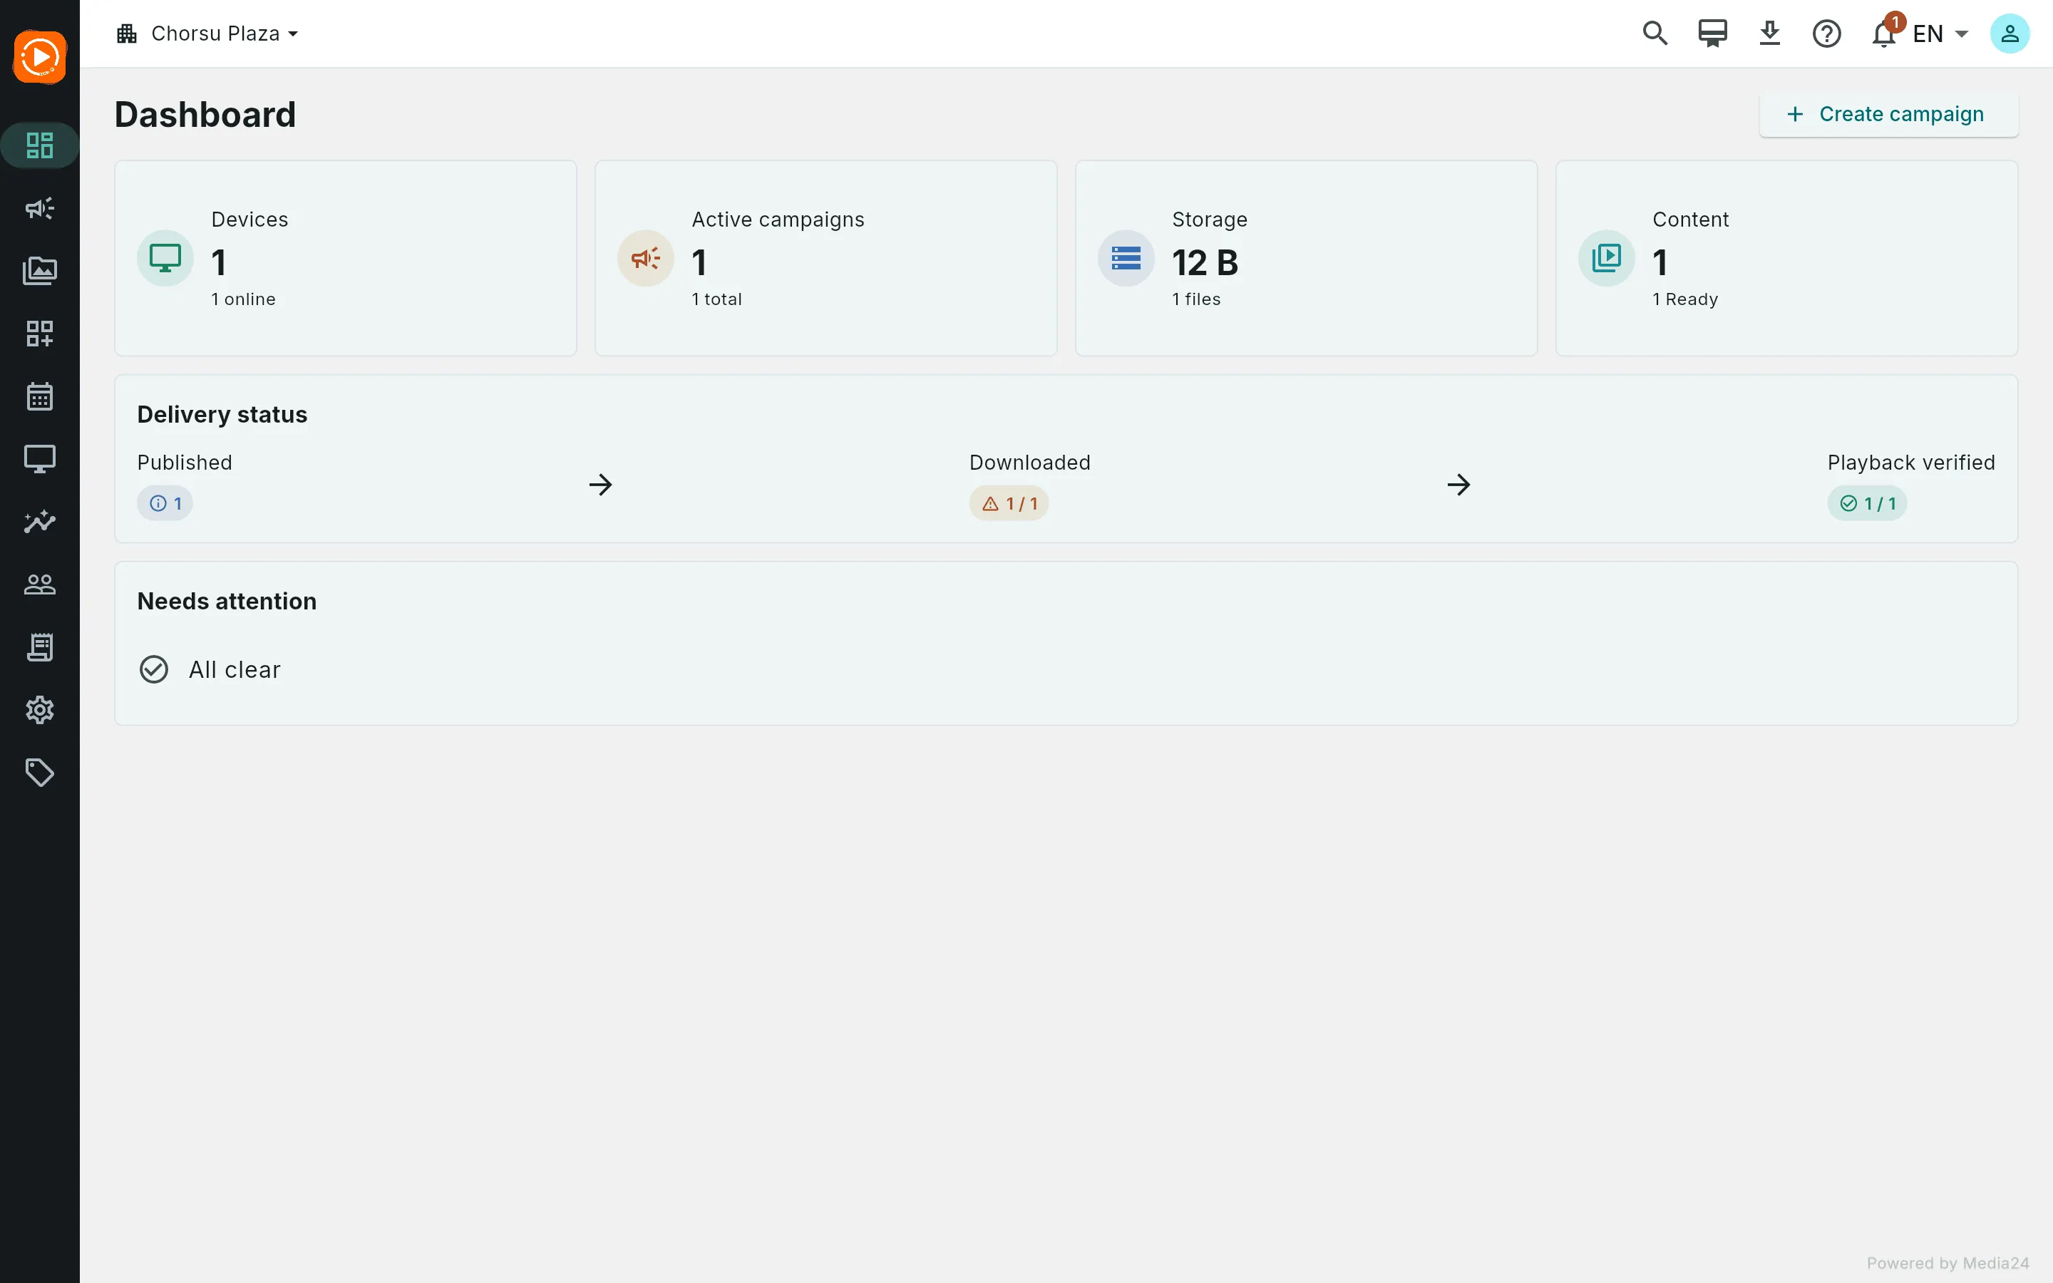Open the EN language dropdown
The height and width of the screenshot is (1283, 2053).
point(1941,33)
